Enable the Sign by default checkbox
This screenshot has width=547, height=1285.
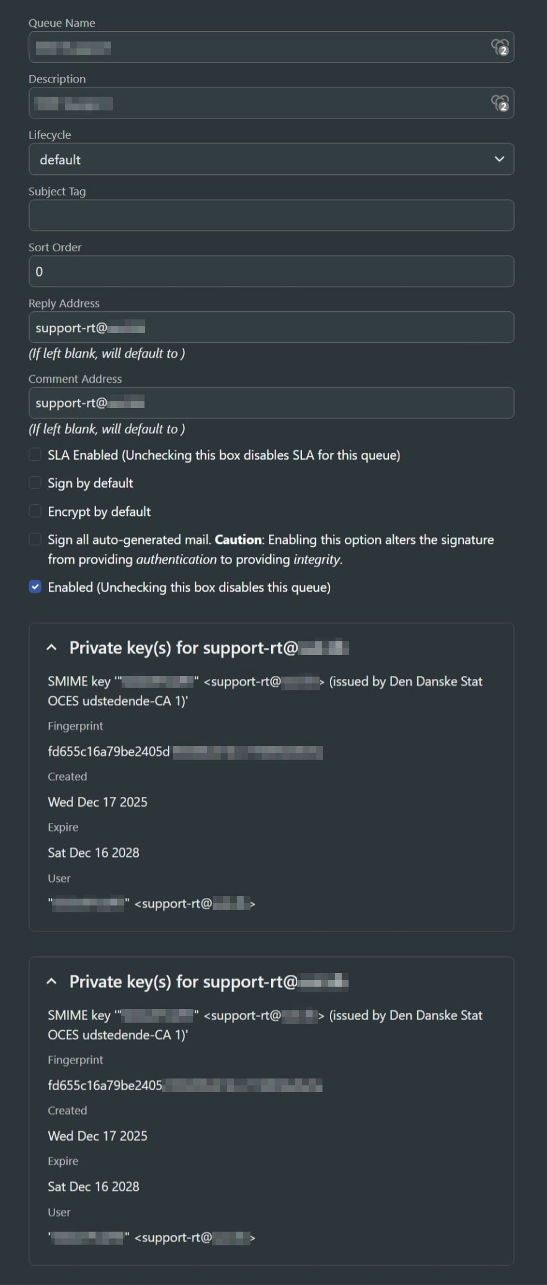(35, 483)
